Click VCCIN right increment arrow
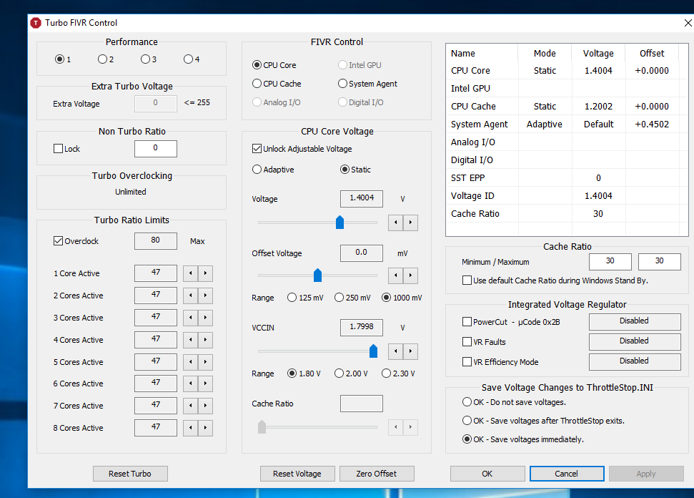The image size is (694, 498). 410,351
